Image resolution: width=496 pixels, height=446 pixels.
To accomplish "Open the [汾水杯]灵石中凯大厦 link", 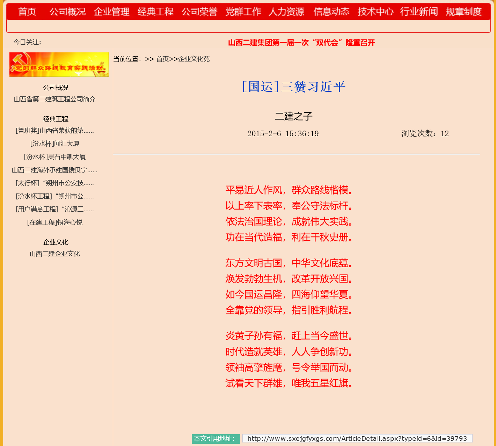I will pos(55,157).
